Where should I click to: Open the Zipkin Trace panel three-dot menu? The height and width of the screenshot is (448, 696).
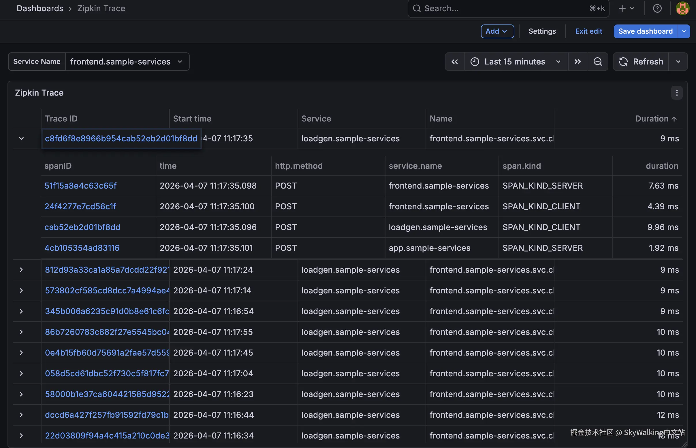[676, 93]
